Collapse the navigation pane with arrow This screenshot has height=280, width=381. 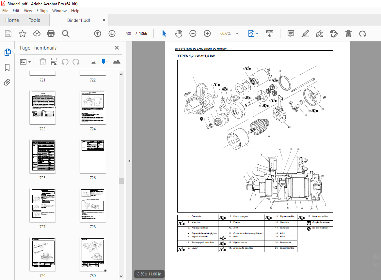(129, 161)
